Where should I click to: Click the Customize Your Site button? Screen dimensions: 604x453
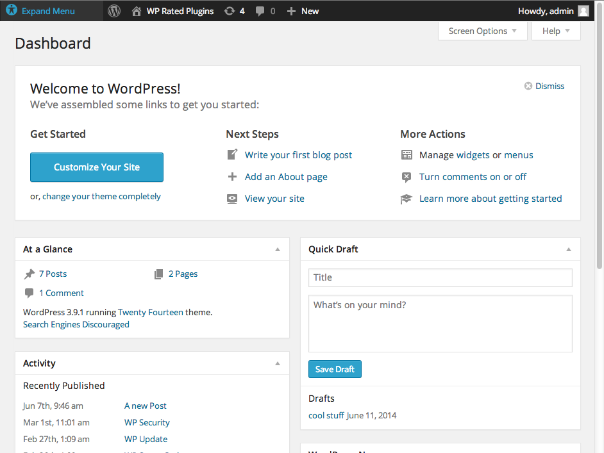[97, 167]
